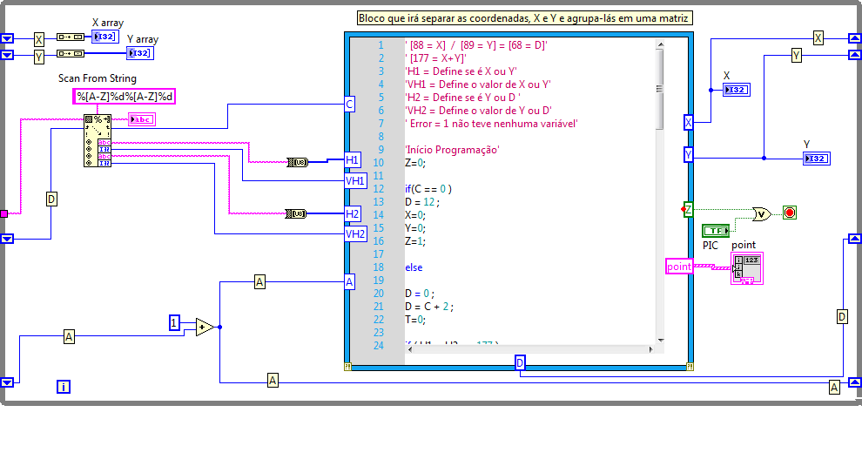The height and width of the screenshot is (473, 862).
Task: Click the numeric constant 1 box
Action: pos(175,323)
